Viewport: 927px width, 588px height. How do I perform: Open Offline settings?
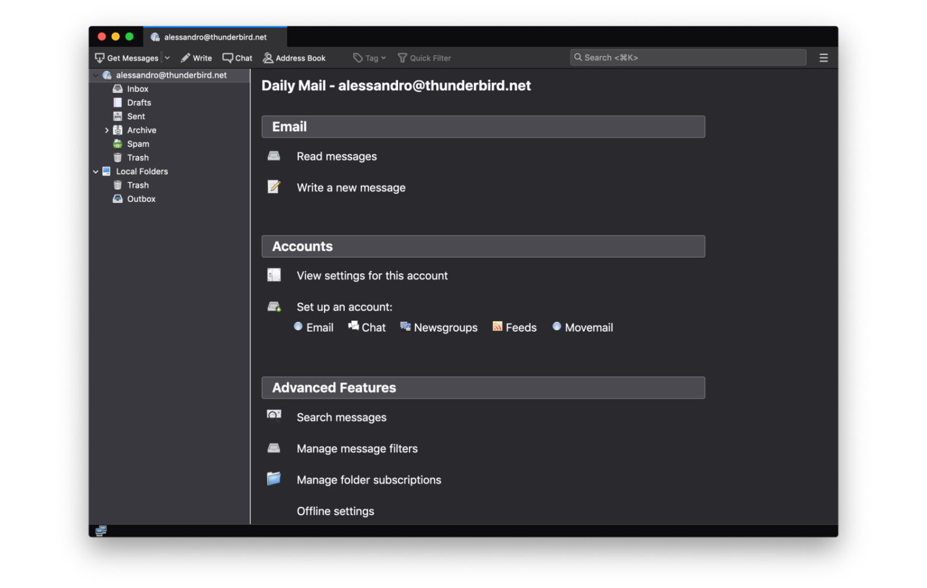(x=335, y=511)
